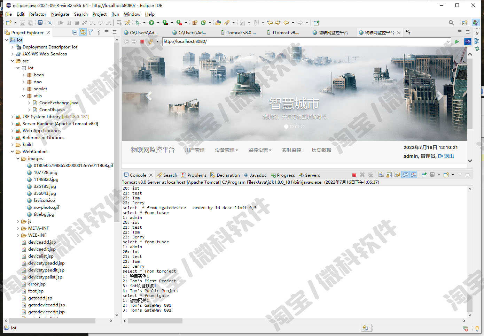The height and width of the screenshot is (336, 484).
Task: Switch to the Tomcat v8.0 editor tab
Action: point(239,32)
